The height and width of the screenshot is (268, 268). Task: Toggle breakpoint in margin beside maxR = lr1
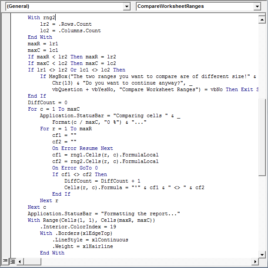(x=6, y=44)
